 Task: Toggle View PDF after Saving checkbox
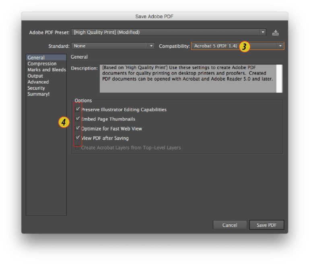(77, 138)
